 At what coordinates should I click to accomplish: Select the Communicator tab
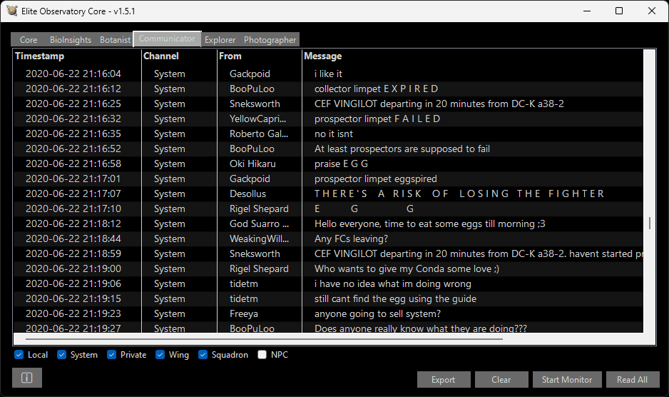[x=167, y=39]
